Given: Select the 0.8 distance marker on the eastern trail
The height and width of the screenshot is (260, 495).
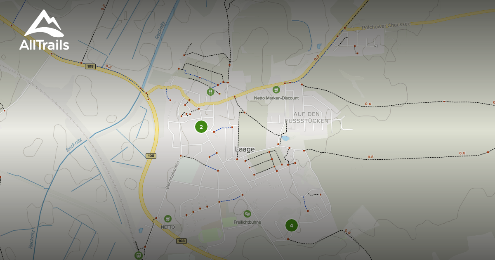Looking at the screenshot, I should click(x=370, y=156).
